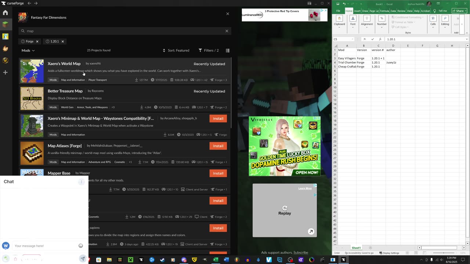Open emoji picker in chat
The height and width of the screenshot is (264, 470).
(81, 246)
